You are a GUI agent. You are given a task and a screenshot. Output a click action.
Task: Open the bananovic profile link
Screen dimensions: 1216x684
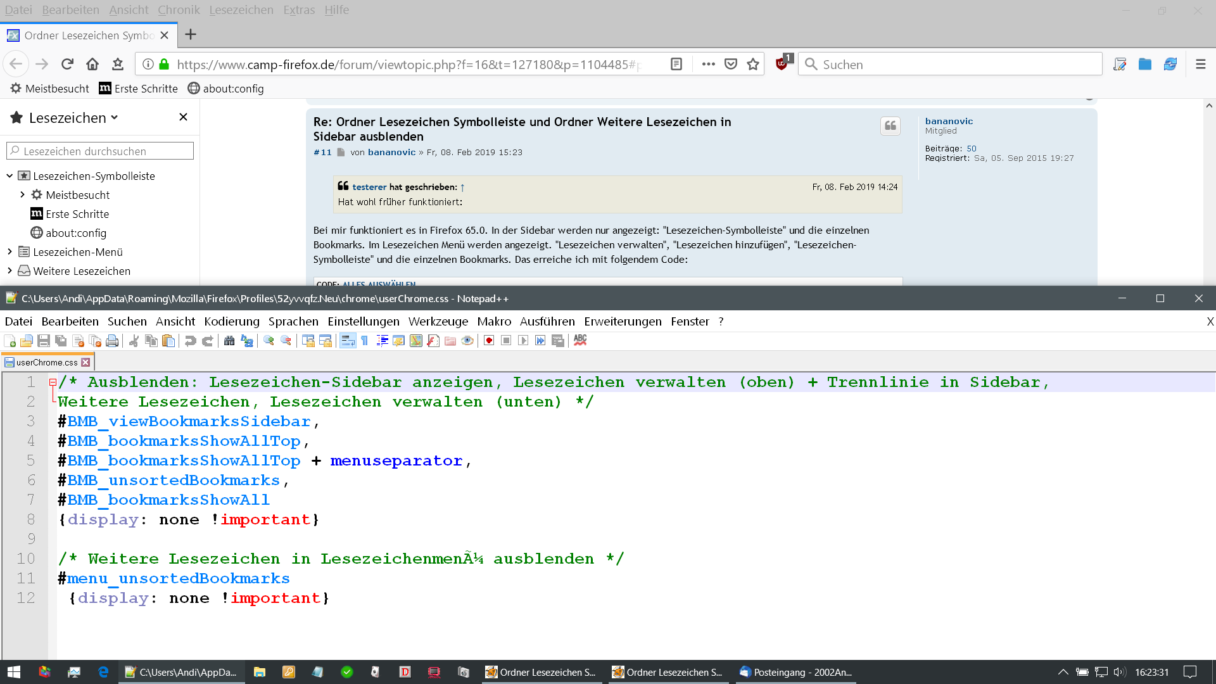click(948, 121)
